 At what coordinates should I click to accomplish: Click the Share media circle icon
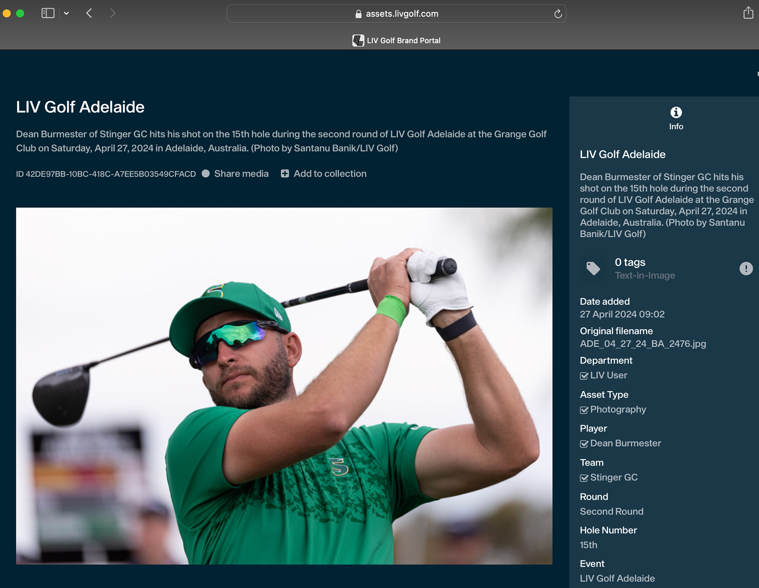click(x=206, y=174)
